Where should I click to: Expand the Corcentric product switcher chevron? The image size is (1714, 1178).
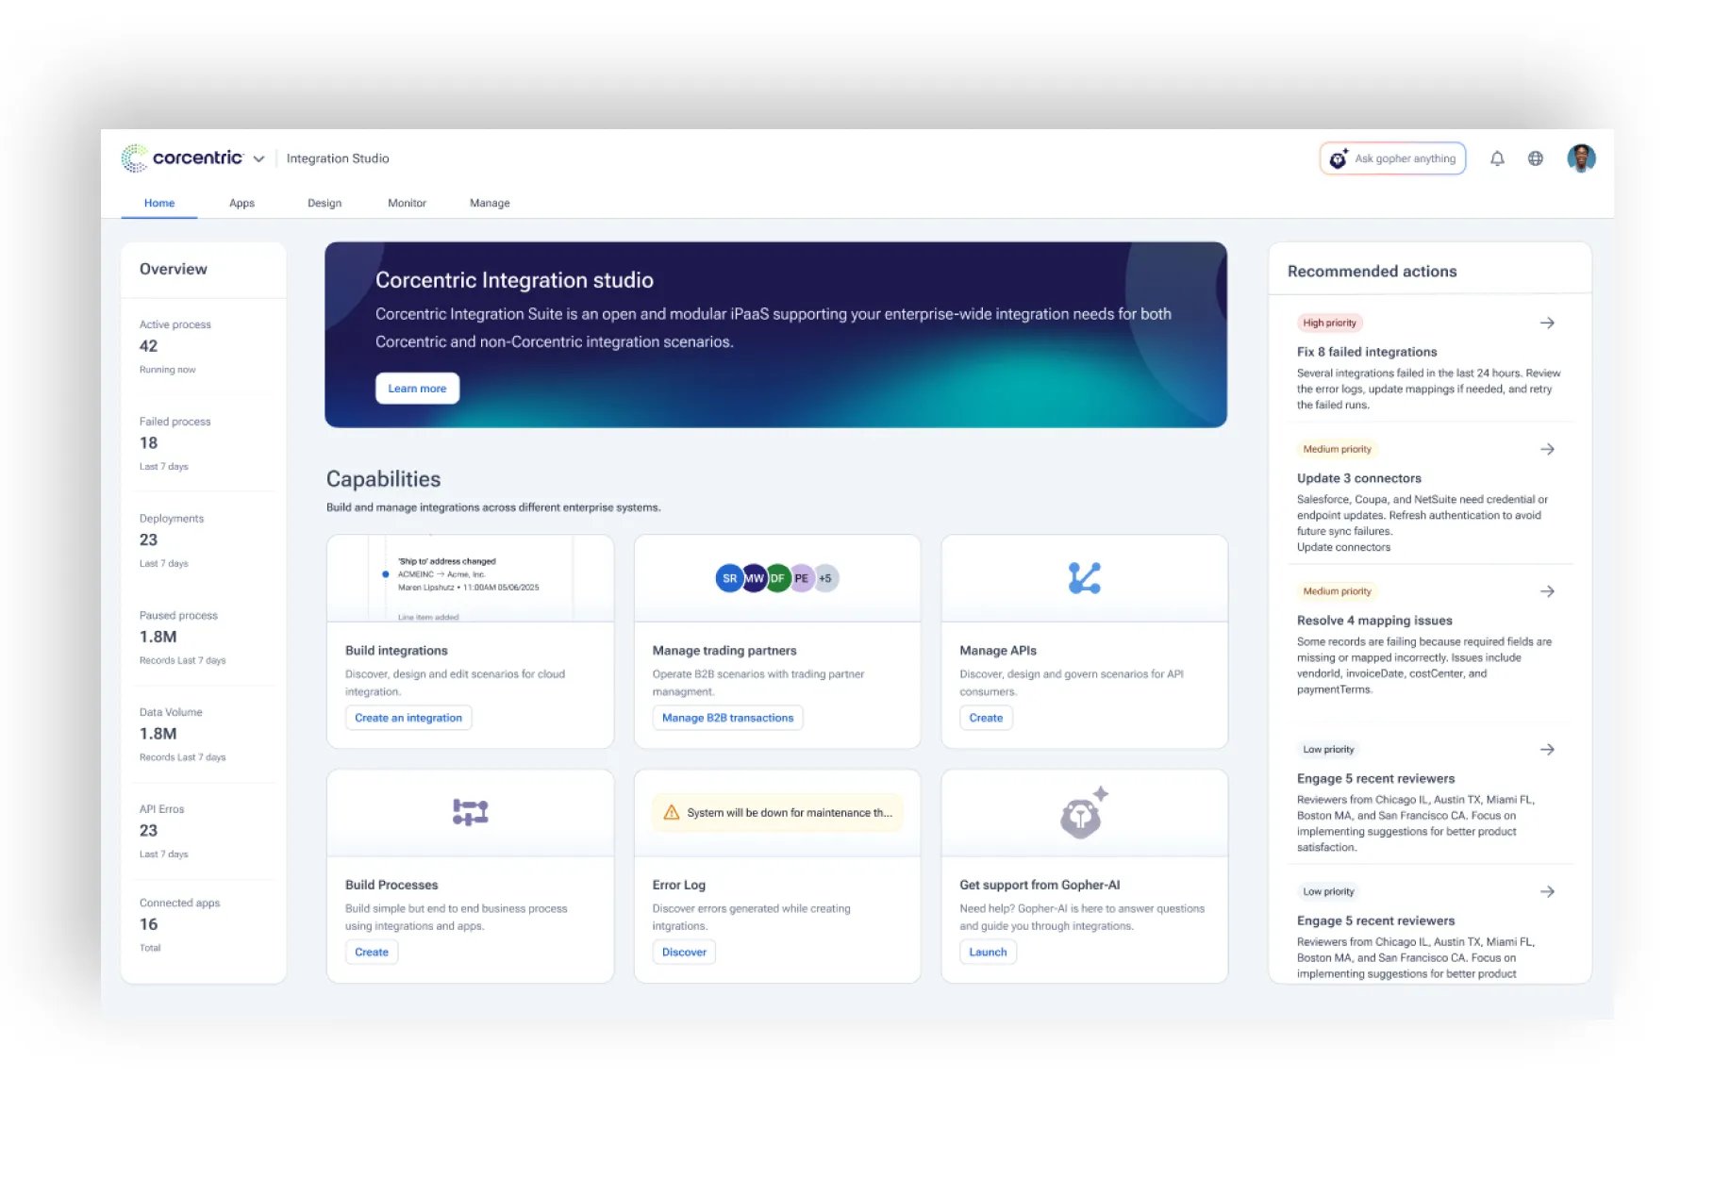pos(258,159)
